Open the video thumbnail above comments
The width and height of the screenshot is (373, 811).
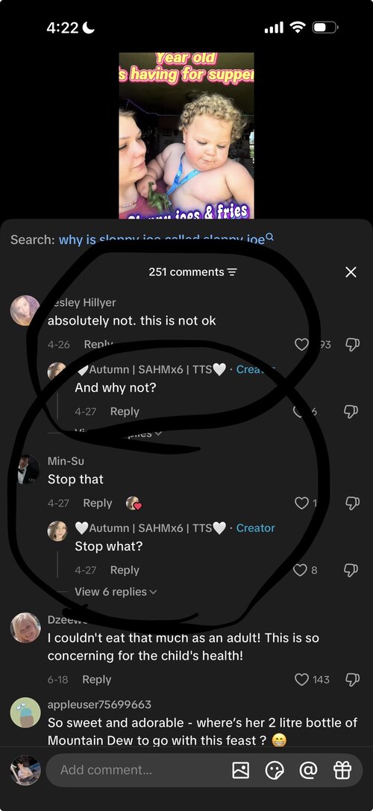tap(186, 136)
